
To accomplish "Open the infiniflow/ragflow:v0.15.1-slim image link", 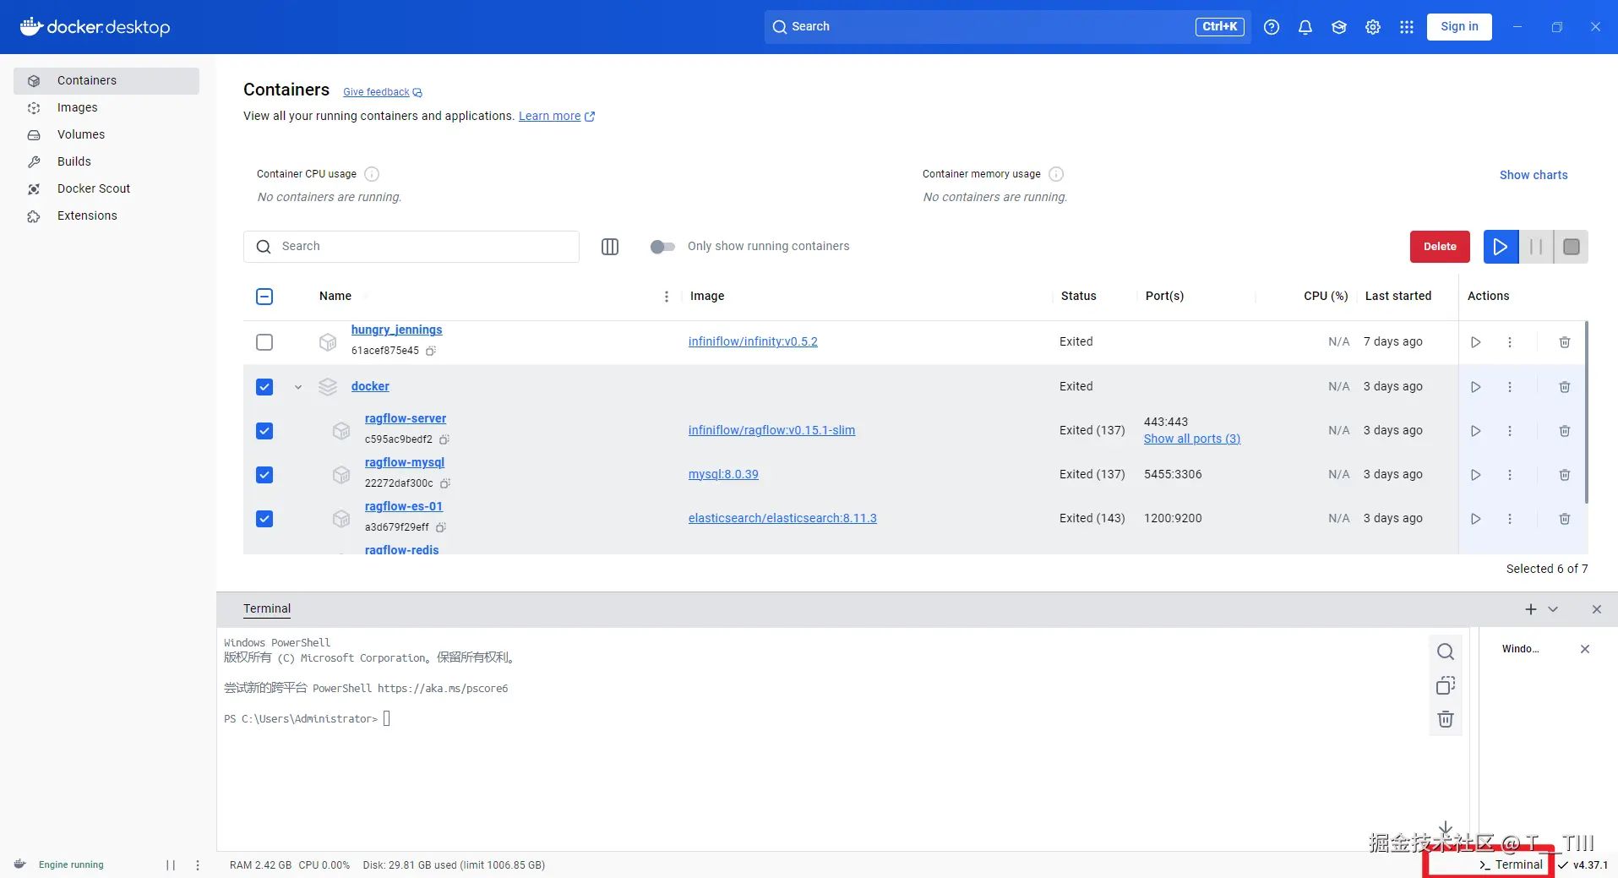I will [x=771, y=430].
